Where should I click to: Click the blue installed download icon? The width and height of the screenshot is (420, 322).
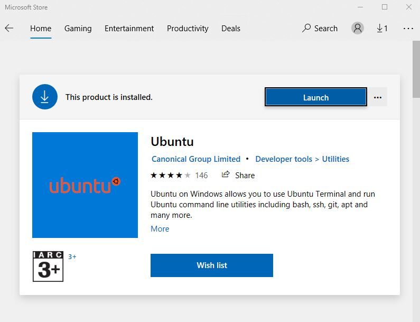click(45, 97)
